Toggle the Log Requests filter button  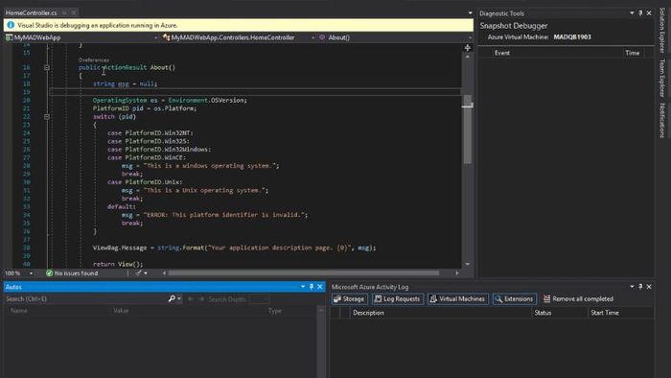(397, 298)
